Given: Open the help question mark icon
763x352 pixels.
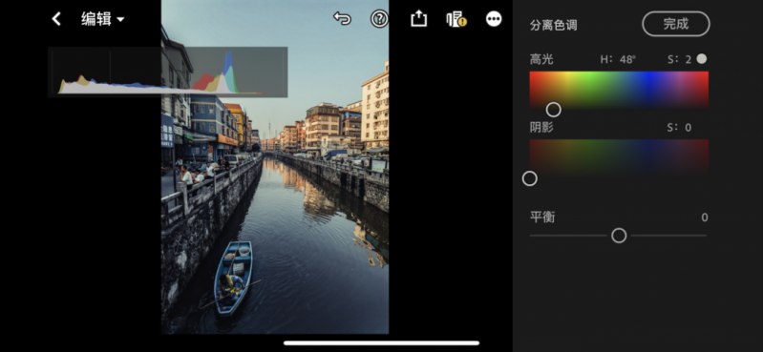Looking at the screenshot, I should tap(379, 19).
